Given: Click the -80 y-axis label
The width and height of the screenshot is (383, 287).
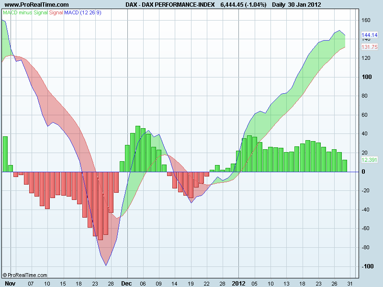Looking at the screenshot, I should click(x=365, y=247).
